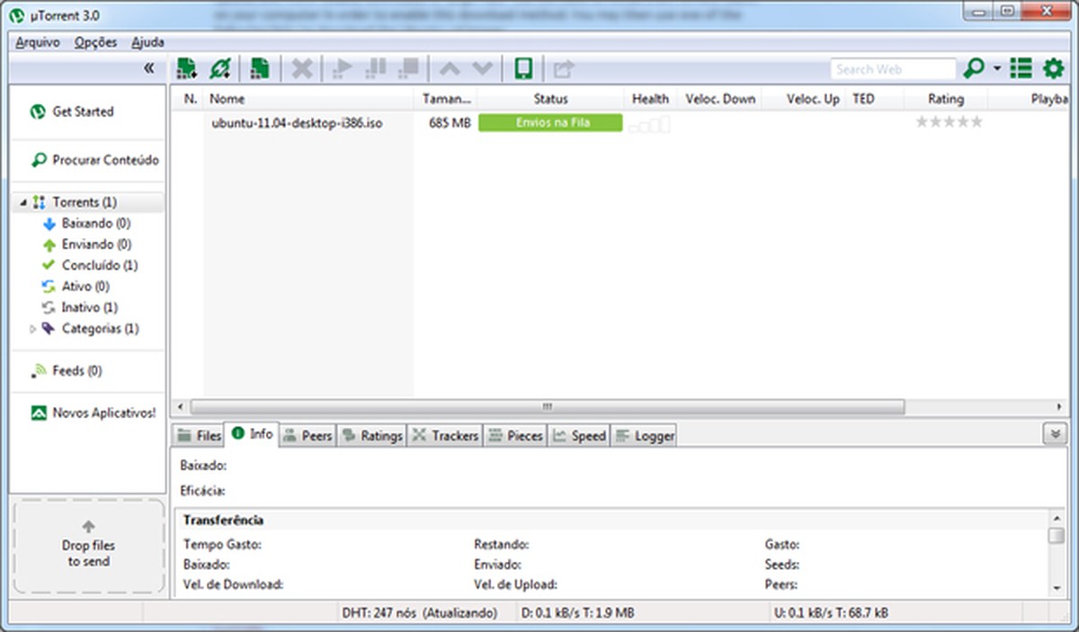Click DHT: 247 nós status entry

tap(419, 613)
